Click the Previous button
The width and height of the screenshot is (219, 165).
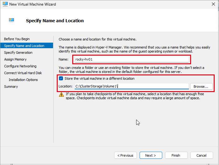click(125, 155)
